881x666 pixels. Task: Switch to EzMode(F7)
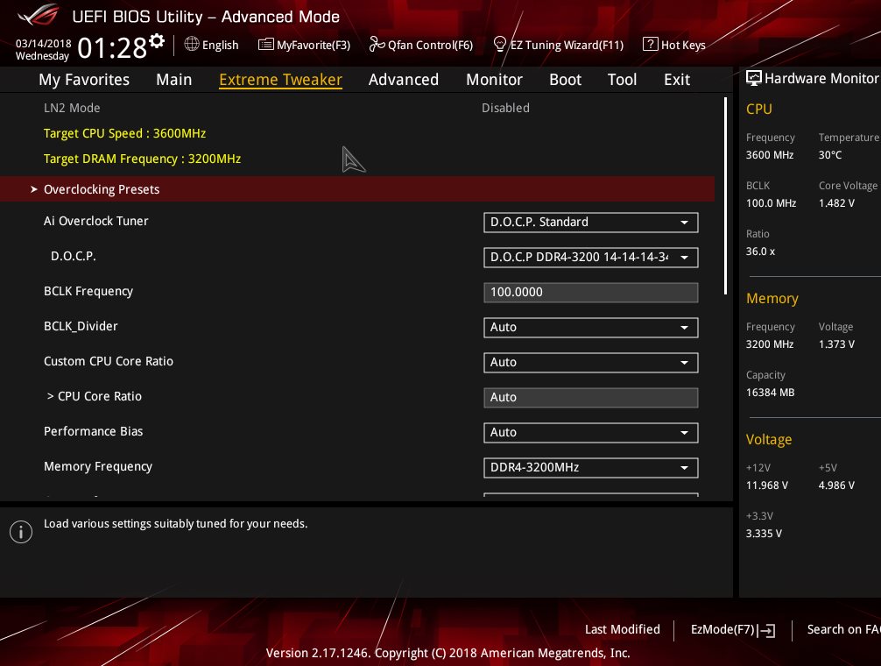click(x=733, y=630)
